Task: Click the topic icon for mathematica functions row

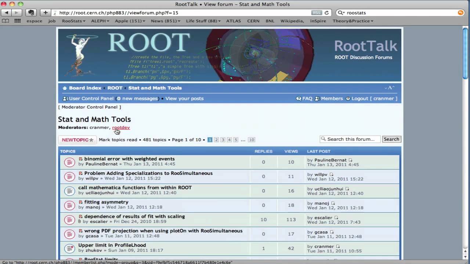Action: coord(69,191)
